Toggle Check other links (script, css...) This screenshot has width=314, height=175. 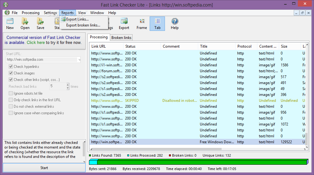click(11, 80)
